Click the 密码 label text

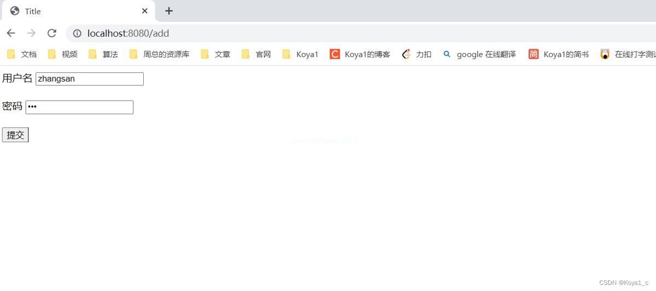coord(13,107)
